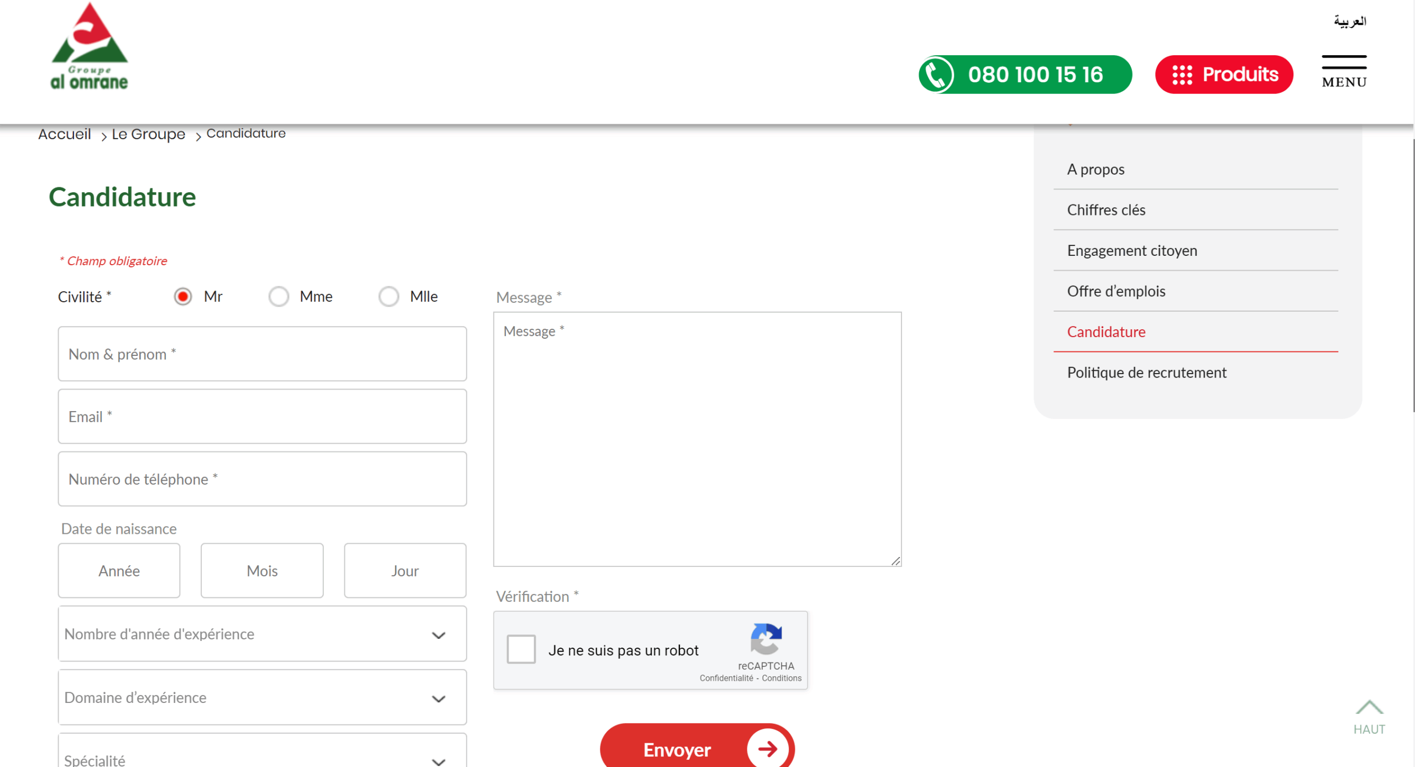Click the Groupe Al Omrane logo

tap(89, 46)
